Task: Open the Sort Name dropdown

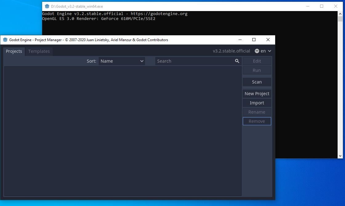Action: [122, 61]
